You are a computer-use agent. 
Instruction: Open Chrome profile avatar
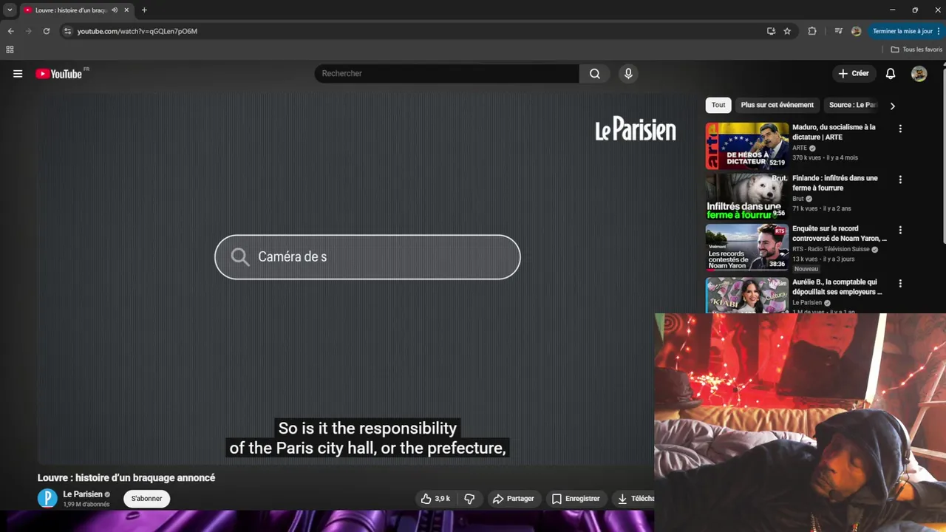(856, 31)
